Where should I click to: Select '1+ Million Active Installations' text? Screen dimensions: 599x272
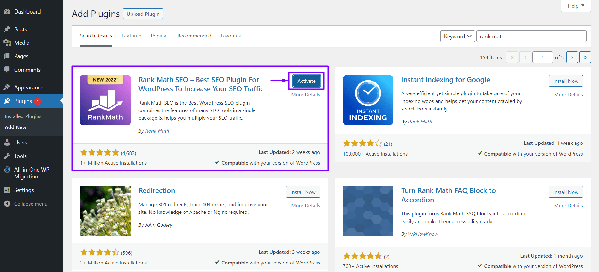click(114, 163)
